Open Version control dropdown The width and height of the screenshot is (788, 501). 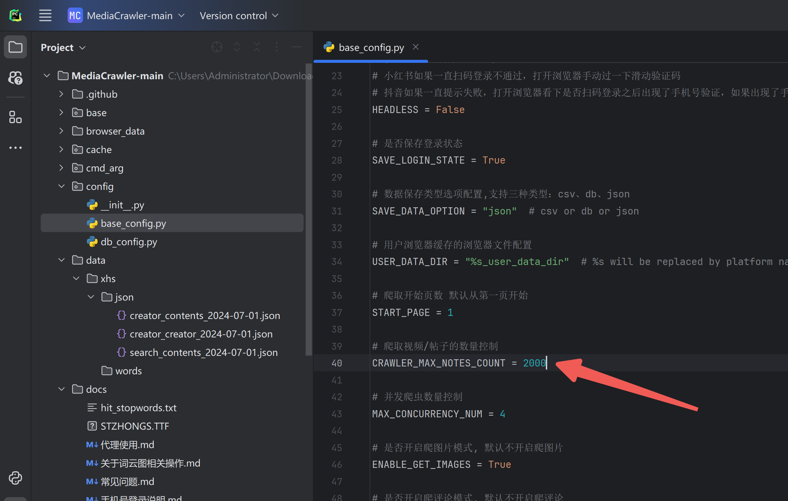(x=239, y=15)
